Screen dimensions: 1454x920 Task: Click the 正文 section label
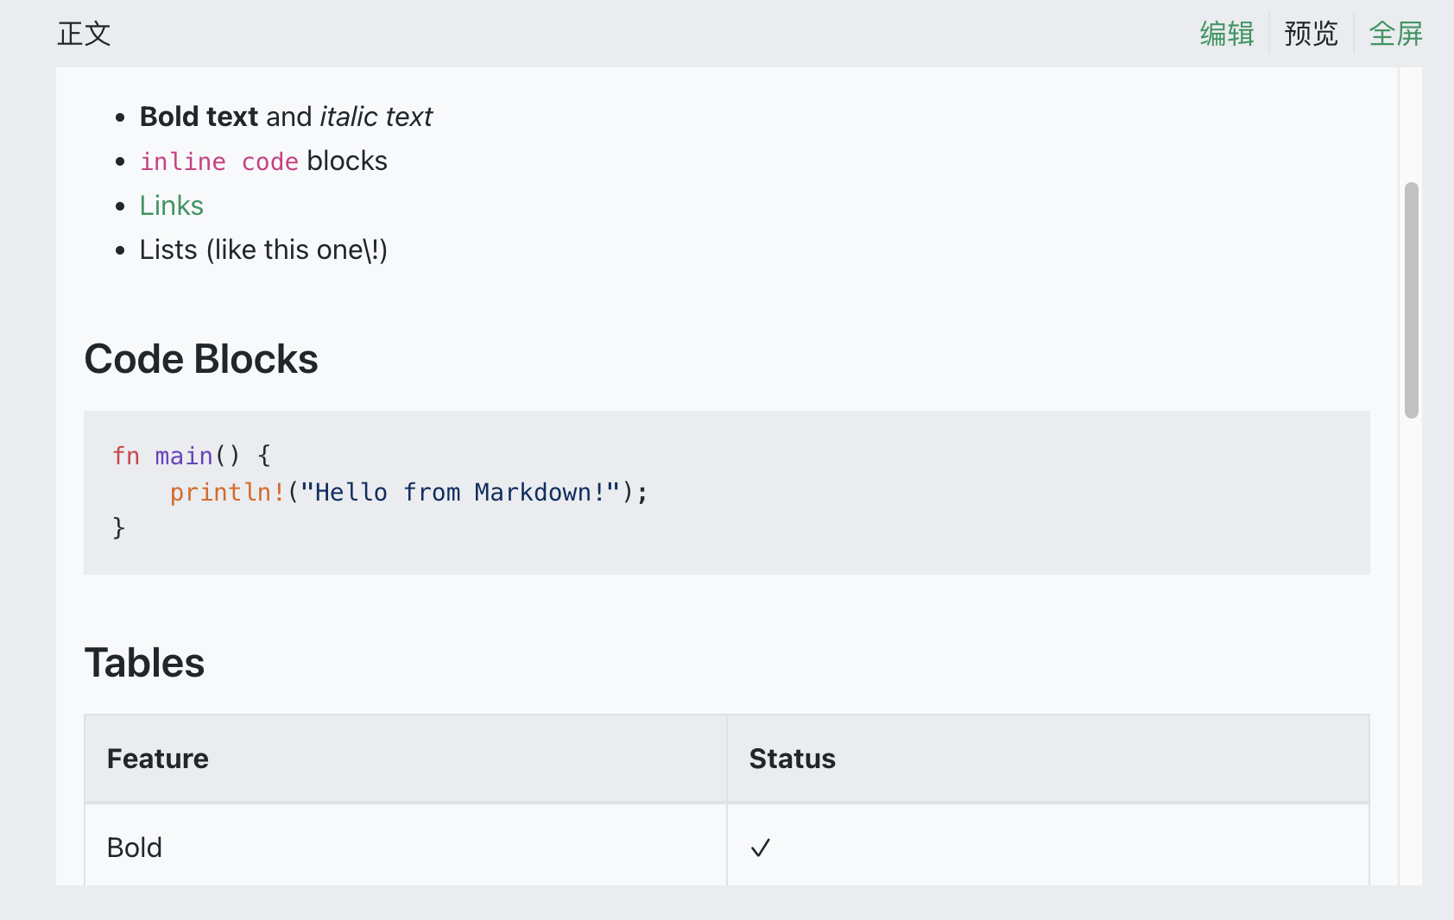[84, 34]
